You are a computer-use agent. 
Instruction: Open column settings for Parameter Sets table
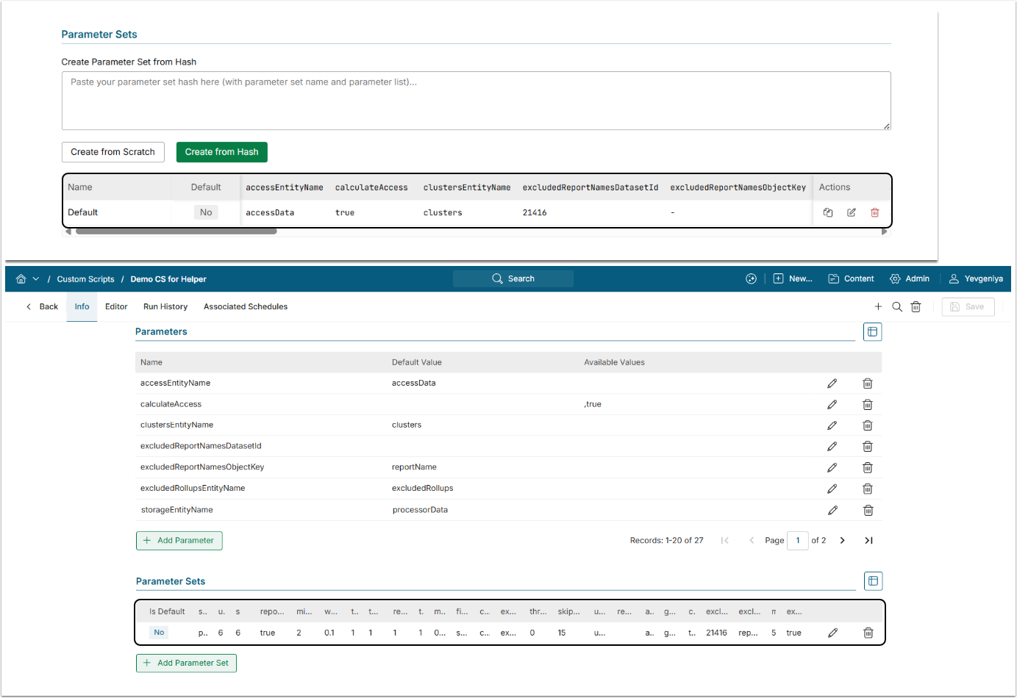873,581
